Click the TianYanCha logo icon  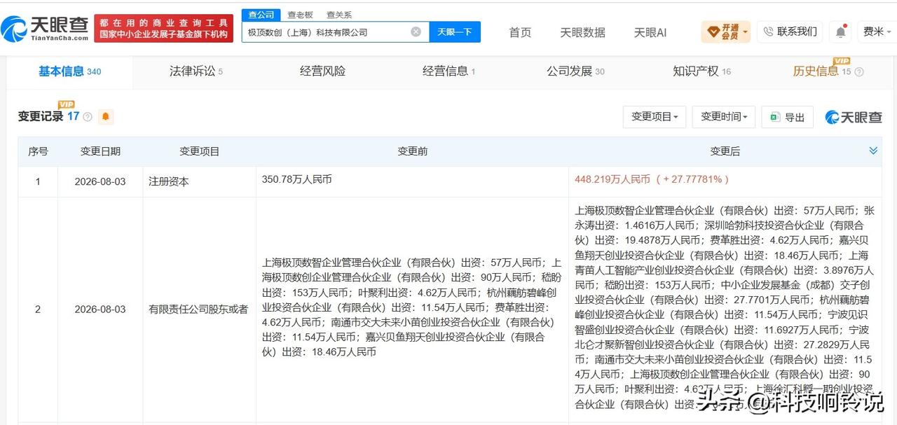(x=14, y=29)
